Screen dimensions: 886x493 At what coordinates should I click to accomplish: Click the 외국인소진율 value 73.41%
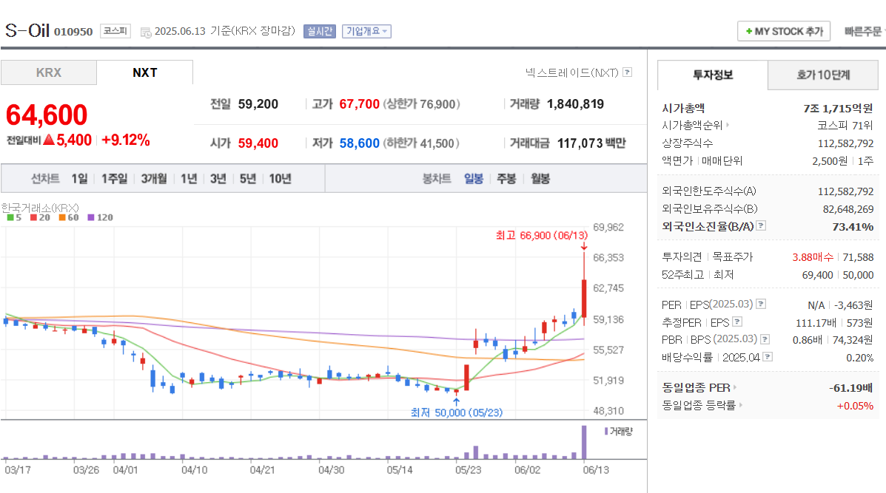point(853,227)
